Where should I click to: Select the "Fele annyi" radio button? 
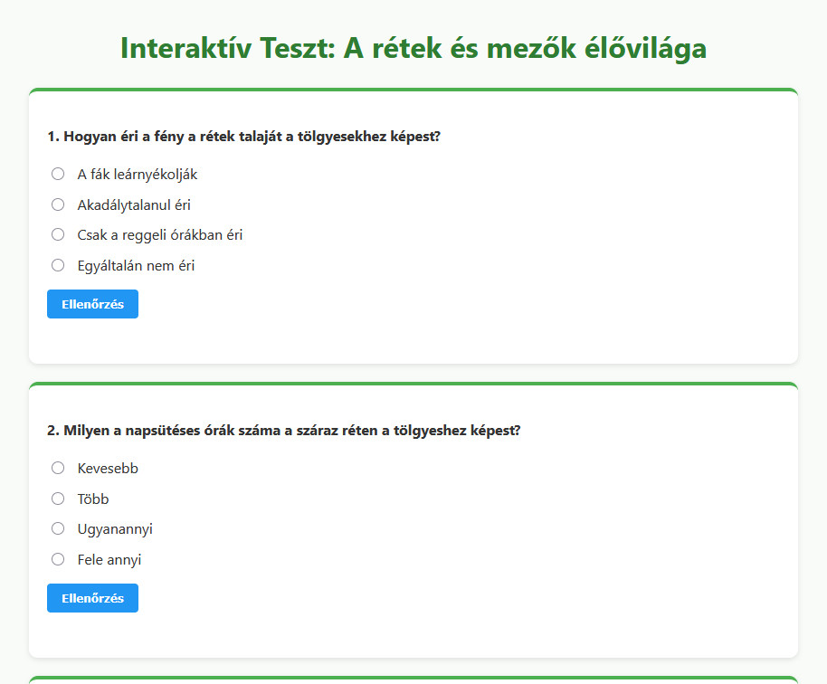click(58, 559)
